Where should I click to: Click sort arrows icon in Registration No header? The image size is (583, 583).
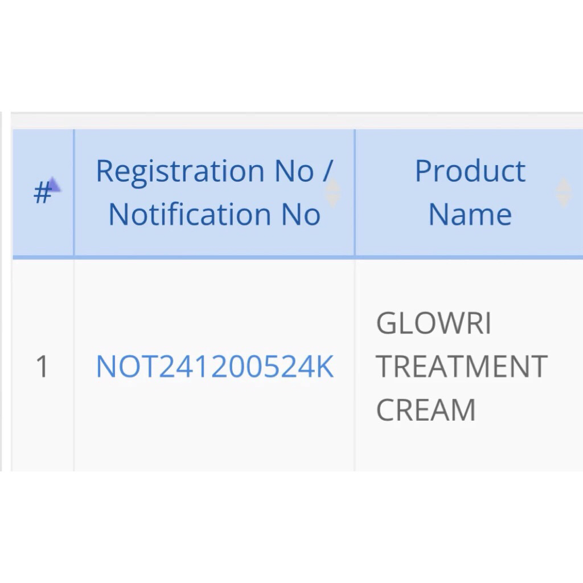(x=332, y=192)
